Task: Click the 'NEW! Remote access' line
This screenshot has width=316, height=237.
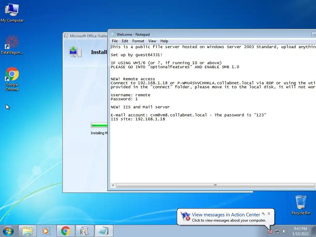Action: pos(133,79)
